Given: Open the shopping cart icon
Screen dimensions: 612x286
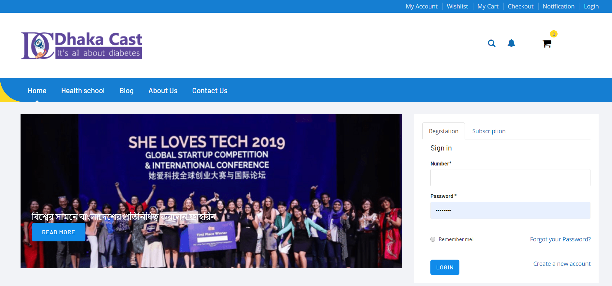Looking at the screenshot, I should 547,44.
